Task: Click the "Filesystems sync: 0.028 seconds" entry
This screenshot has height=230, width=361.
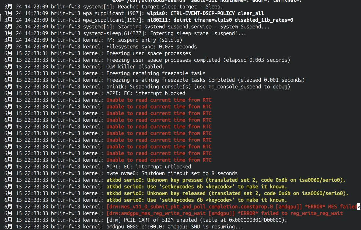Action: click(152, 47)
